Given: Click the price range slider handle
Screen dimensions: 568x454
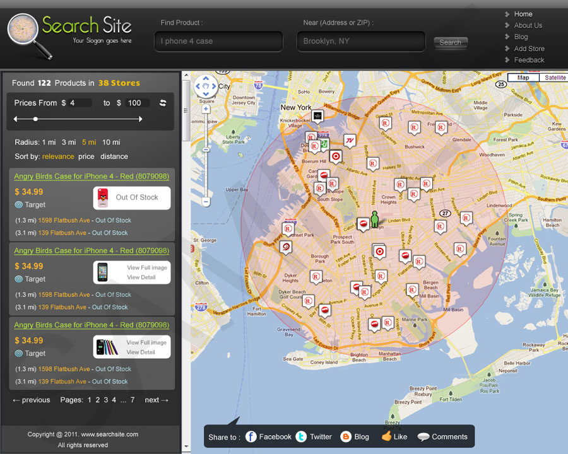Looking at the screenshot, I should coord(35,119).
